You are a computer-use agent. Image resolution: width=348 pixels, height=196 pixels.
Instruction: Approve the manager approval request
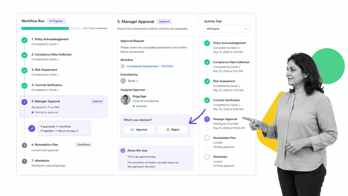pyautogui.click(x=139, y=130)
